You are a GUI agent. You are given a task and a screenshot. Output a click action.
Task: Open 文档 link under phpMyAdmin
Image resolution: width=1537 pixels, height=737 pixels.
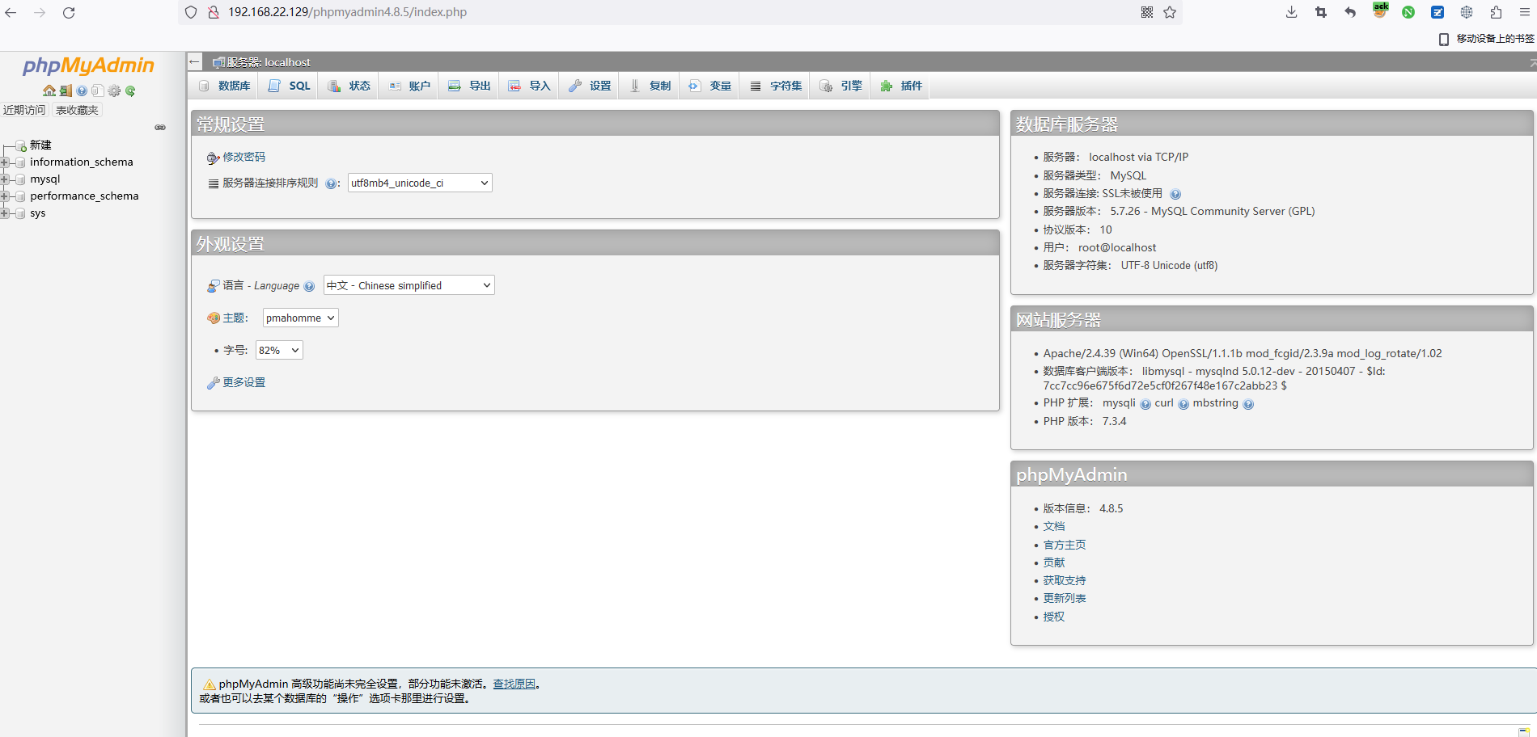click(1054, 526)
